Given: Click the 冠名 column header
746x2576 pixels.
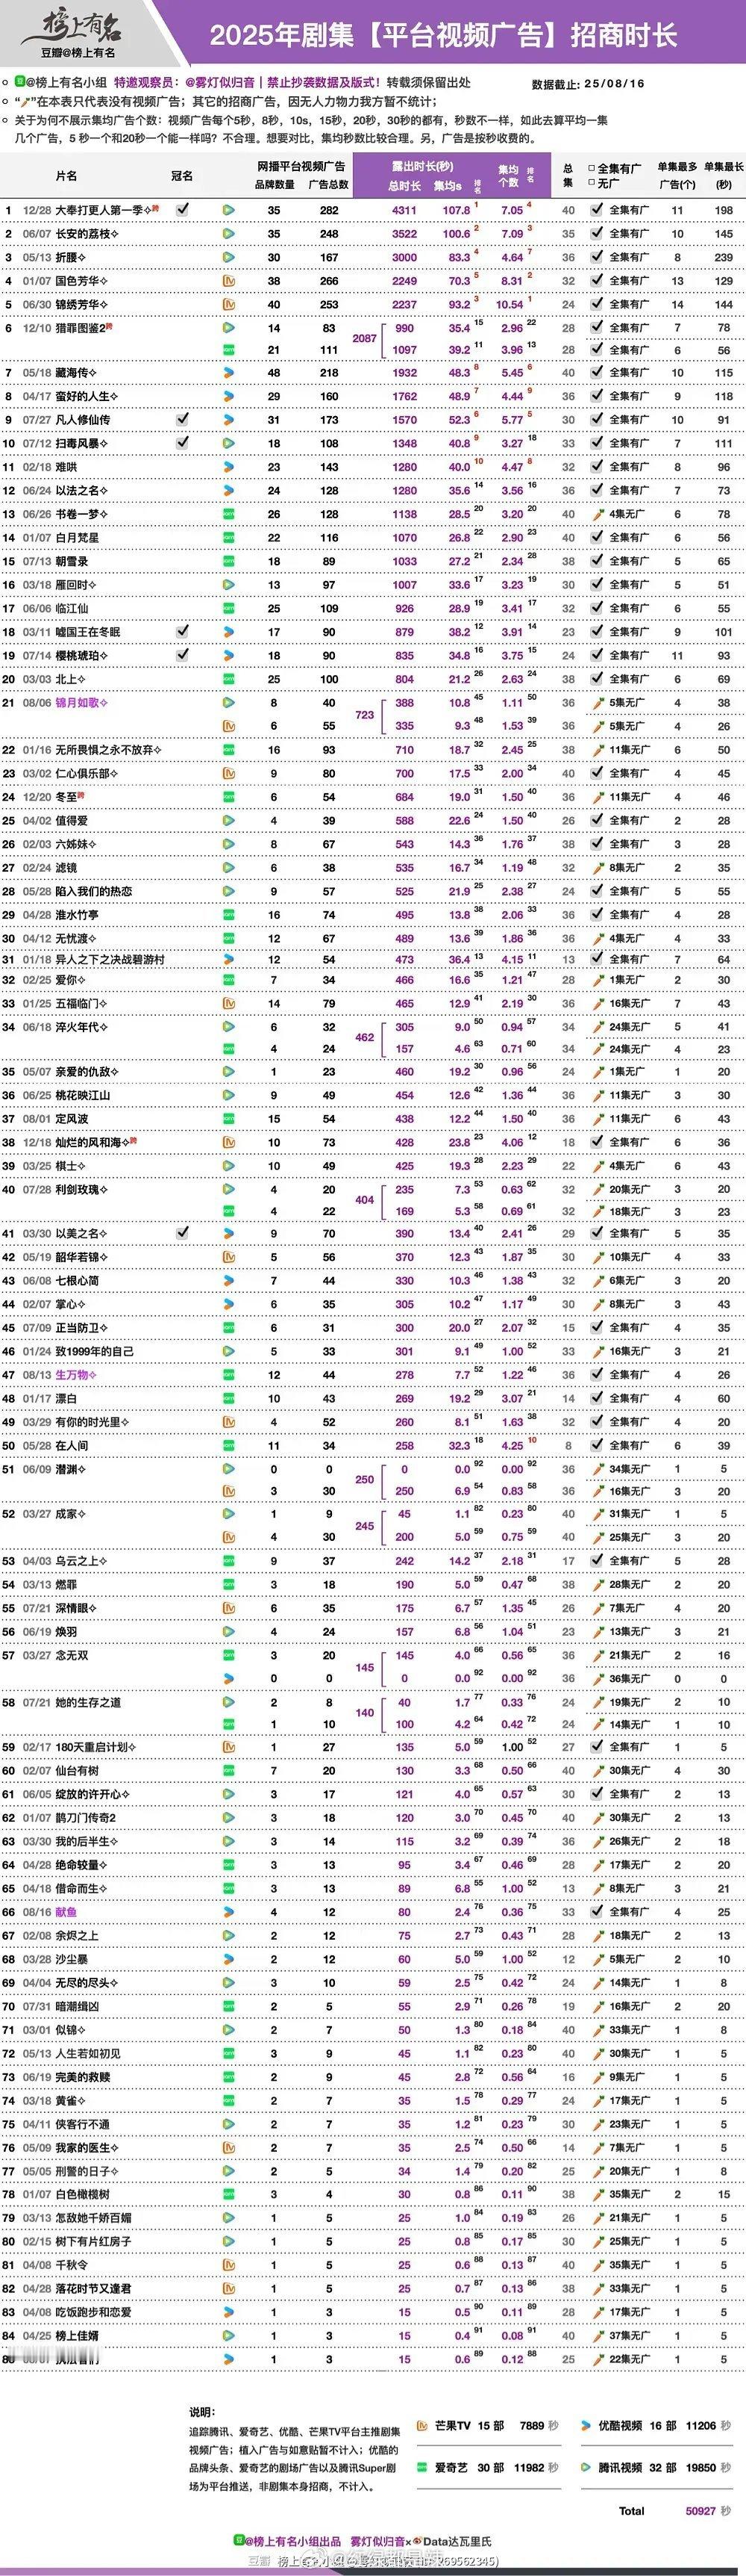Looking at the screenshot, I should (182, 176).
